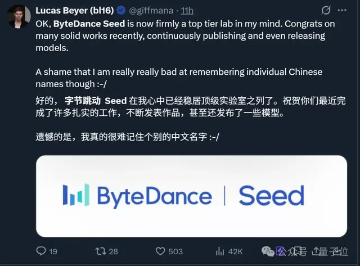Open the three-dot more options menu
Viewport: 360px width, 266px height.
click(345, 11)
